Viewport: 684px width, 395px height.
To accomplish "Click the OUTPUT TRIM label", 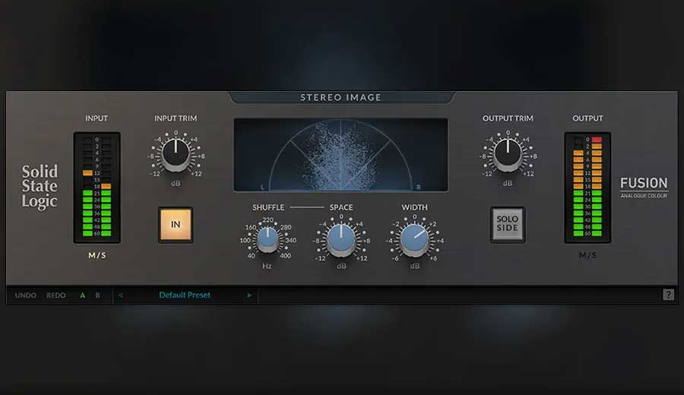I will [508, 118].
